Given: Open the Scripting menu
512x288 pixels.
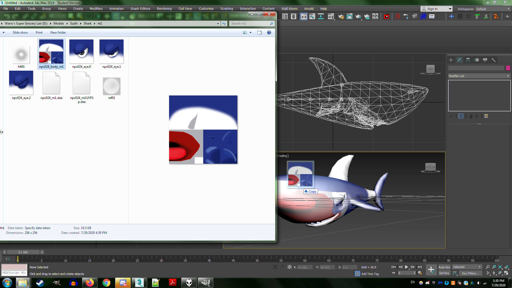Looking at the screenshot, I should [x=227, y=9].
